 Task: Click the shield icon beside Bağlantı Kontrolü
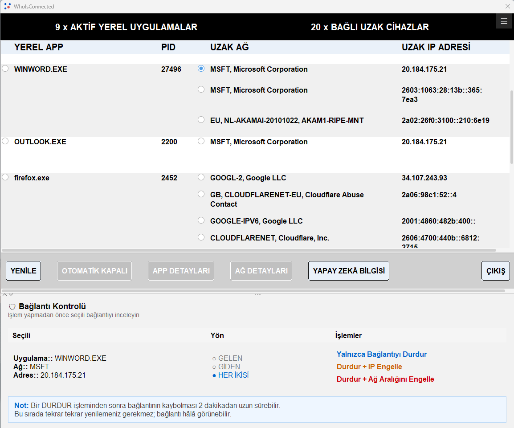(x=12, y=307)
